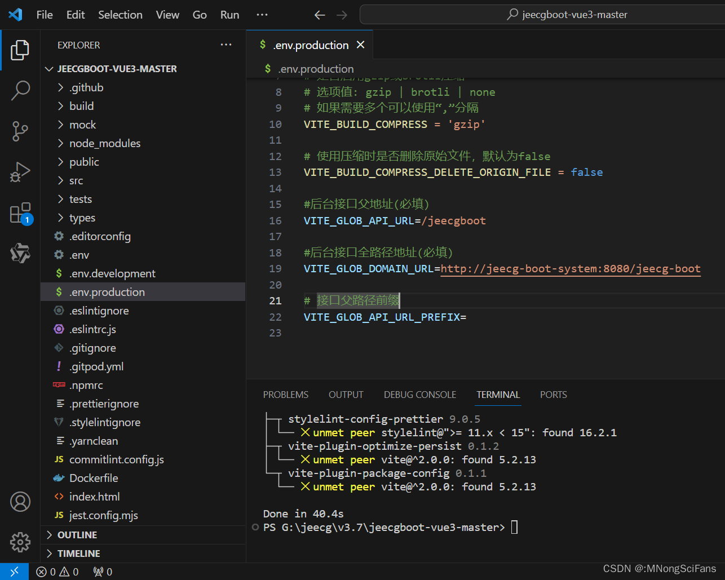Switch to the TERMINAL panel tab

click(498, 395)
